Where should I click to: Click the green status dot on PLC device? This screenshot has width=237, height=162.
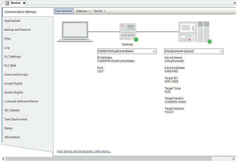pos(209,41)
